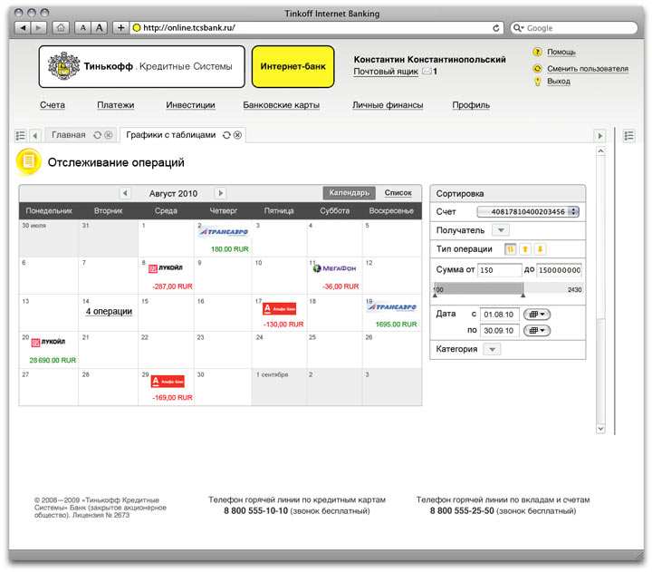Filter by outgoing operations down arrow
The width and height of the screenshot is (652, 572).
541,249
